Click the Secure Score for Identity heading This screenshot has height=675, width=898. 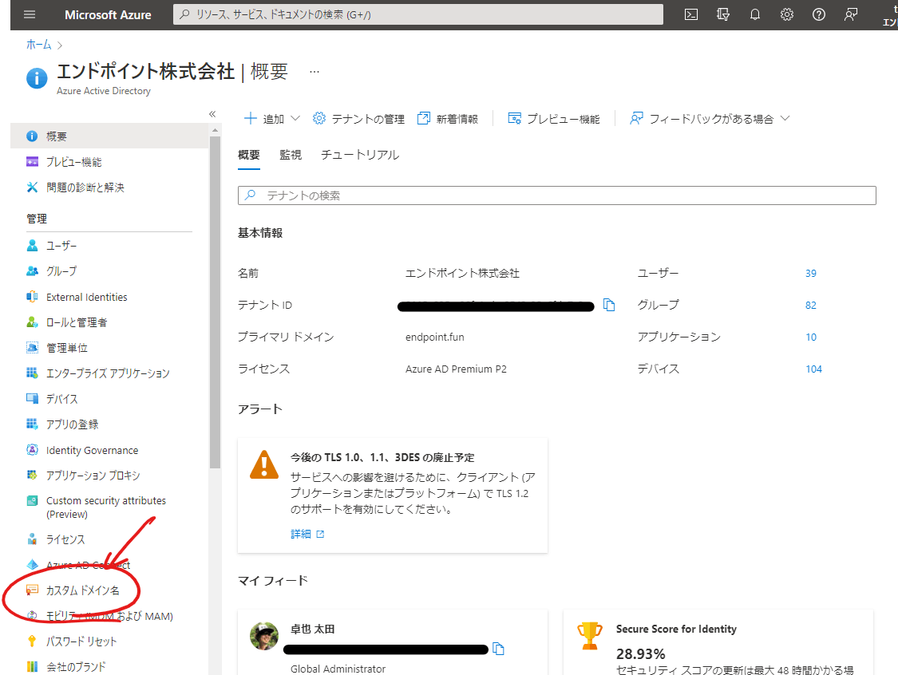pos(676,629)
